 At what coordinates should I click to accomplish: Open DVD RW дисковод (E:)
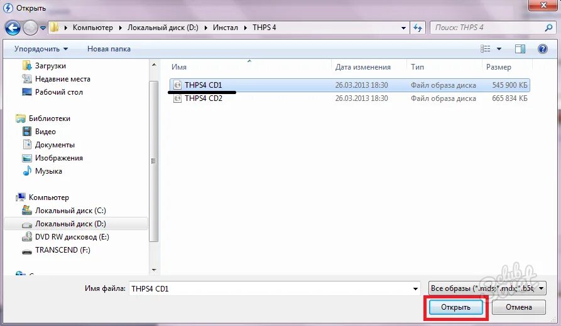point(72,237)
